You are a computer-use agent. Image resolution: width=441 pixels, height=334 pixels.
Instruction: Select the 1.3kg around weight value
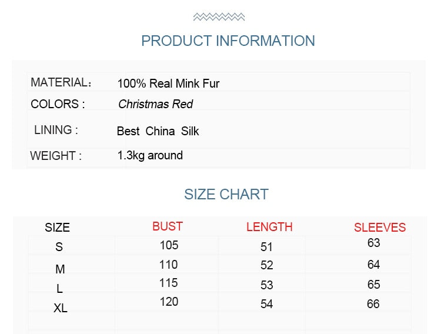[x=150, y=156]
